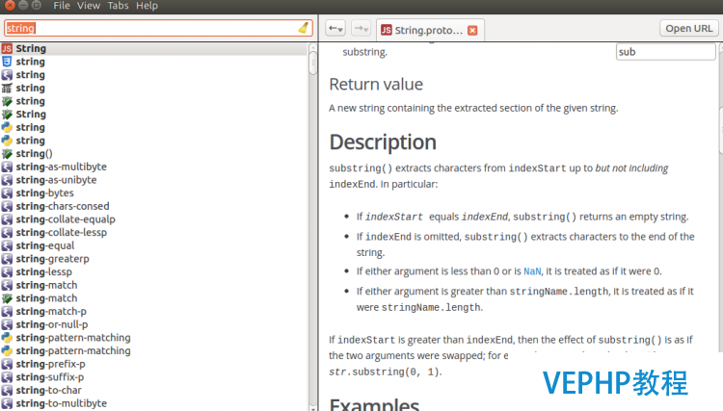Click the Emacs icon beside string-to-multibyte
This screenshot has width=723, height=411.
7,403
